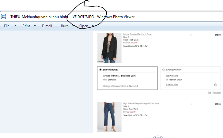Click the Open toolbar item
Image resolution: width=223 pixels, height=138 pixels.
click(84, 26)
